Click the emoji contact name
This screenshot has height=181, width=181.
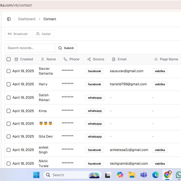(46, 124)
